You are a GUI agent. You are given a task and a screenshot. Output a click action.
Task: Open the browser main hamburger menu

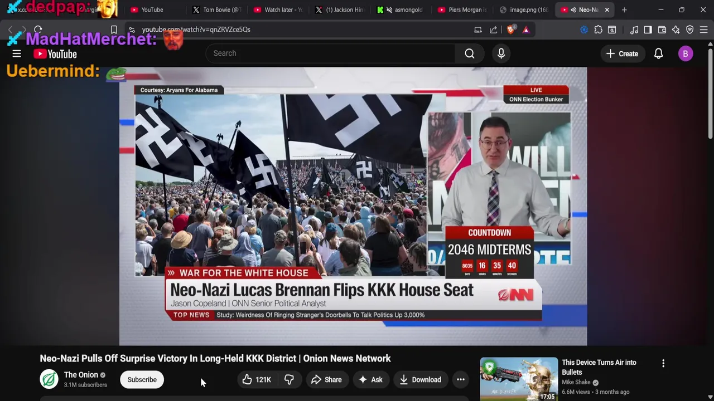704,30
